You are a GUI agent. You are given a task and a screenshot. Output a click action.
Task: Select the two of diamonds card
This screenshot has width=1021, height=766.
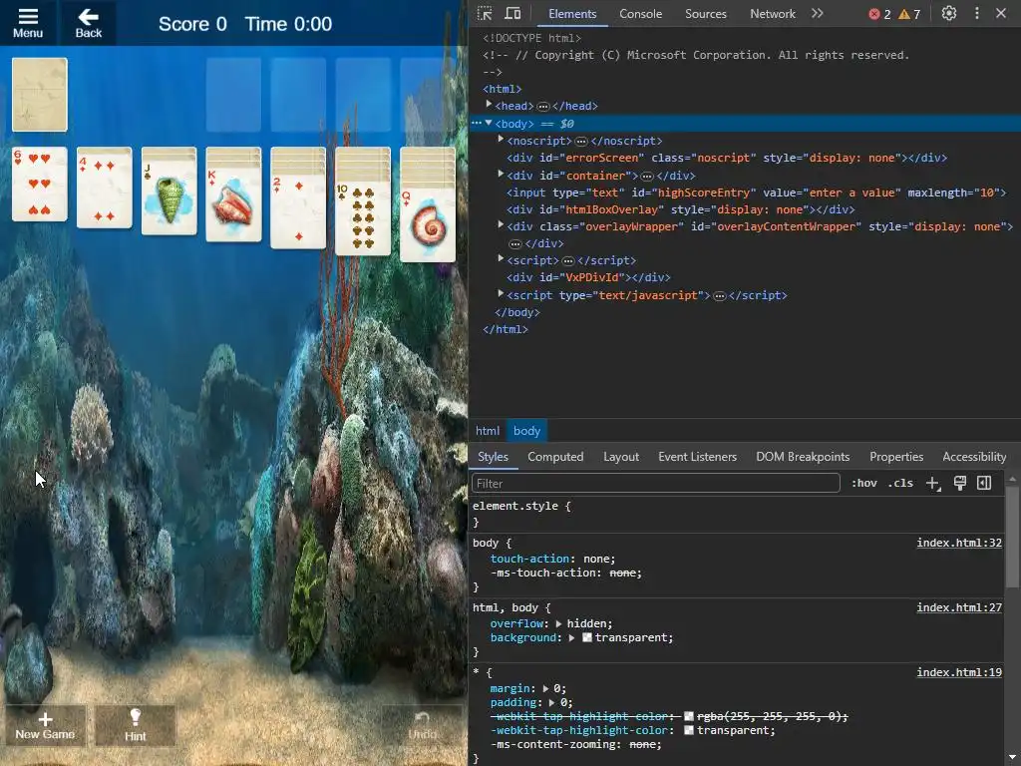[x=298, y=211]
